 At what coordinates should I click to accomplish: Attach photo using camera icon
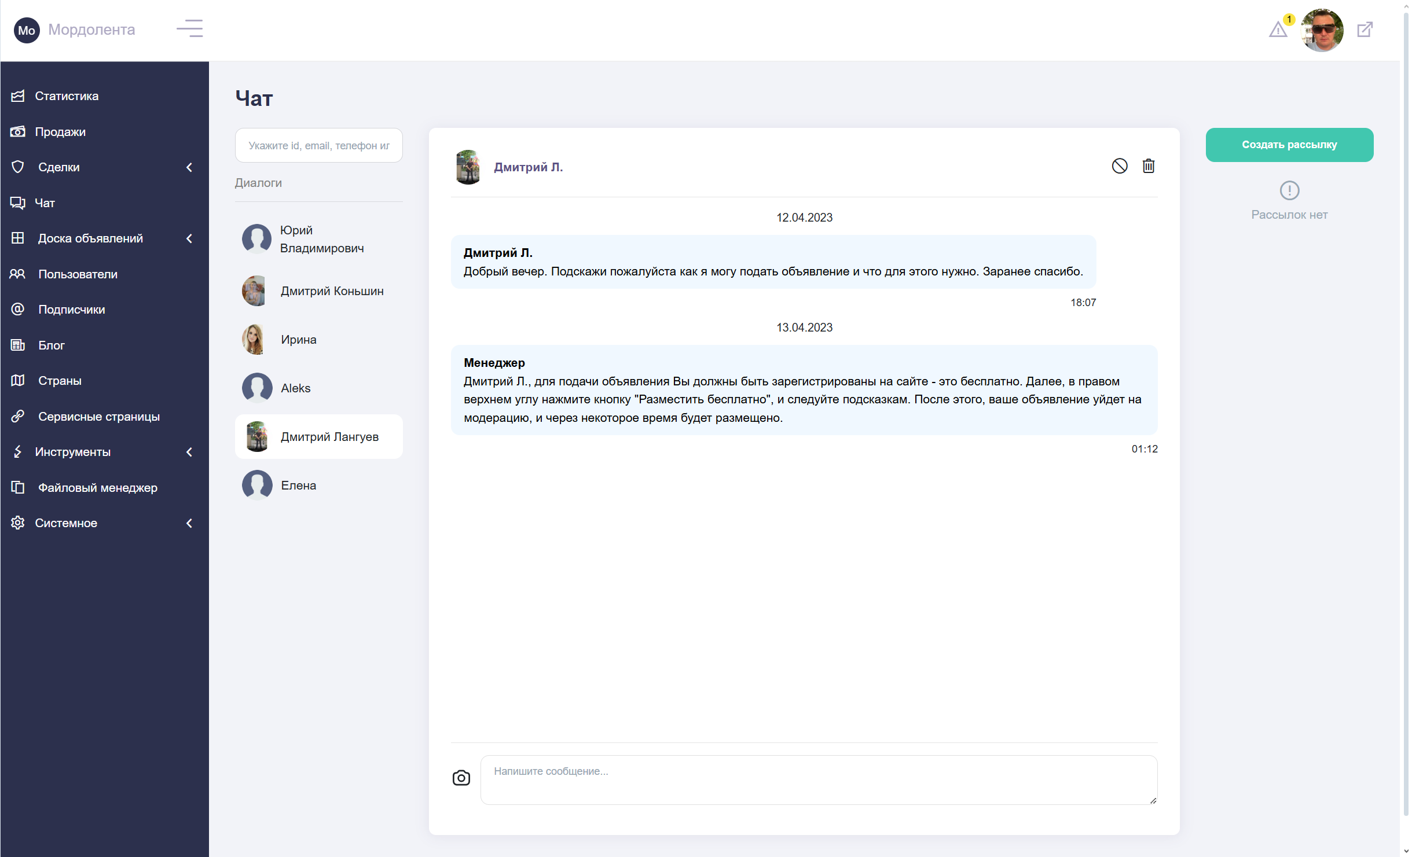[461, 778]
